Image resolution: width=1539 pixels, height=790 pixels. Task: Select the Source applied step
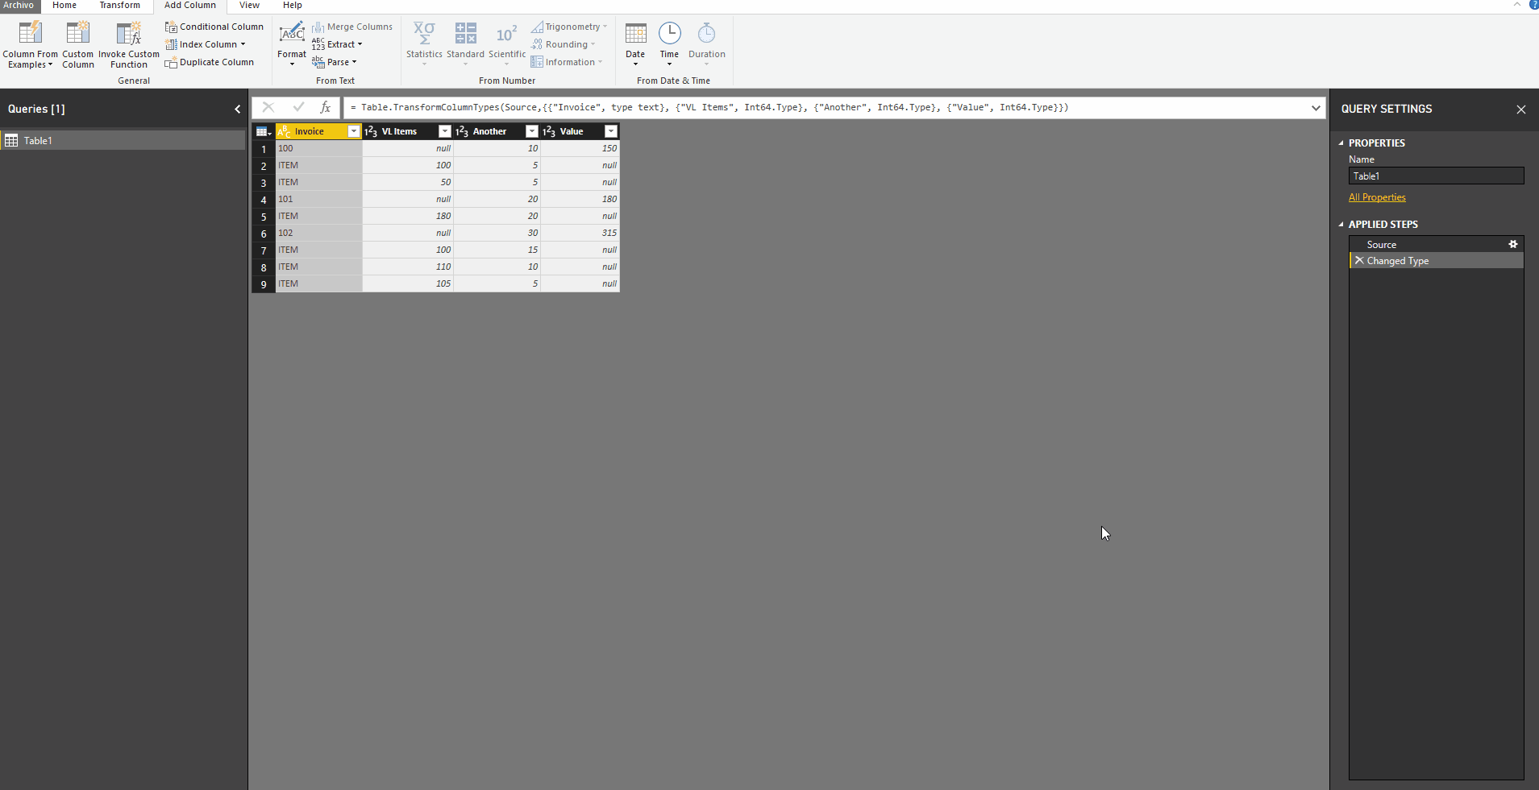(1436, 244)
